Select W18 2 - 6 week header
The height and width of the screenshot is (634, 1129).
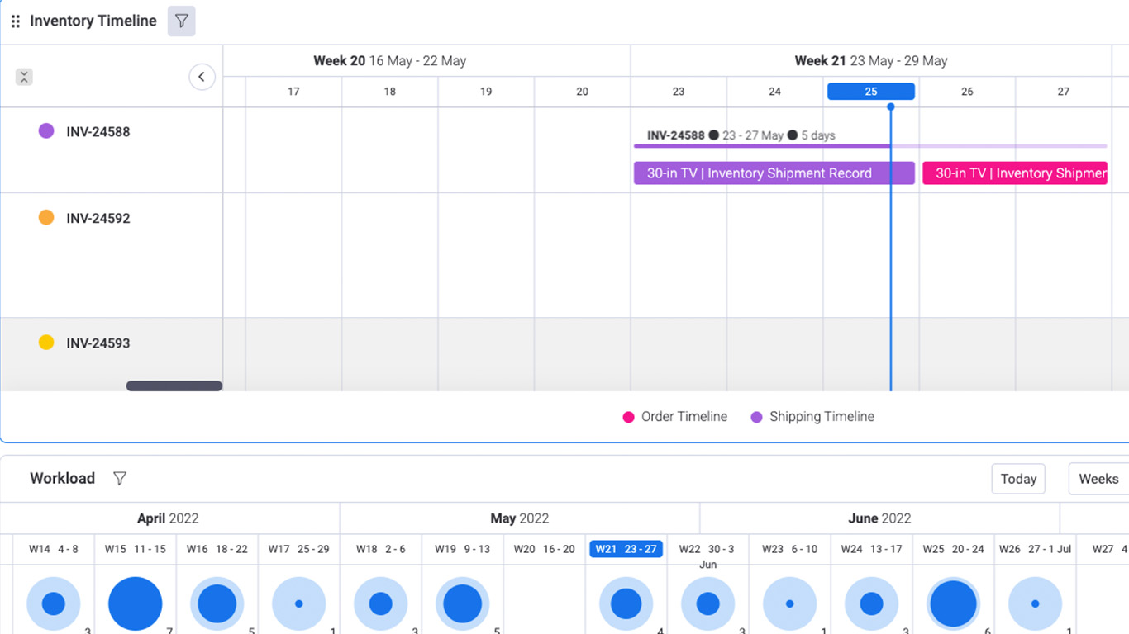pos(381,549)
